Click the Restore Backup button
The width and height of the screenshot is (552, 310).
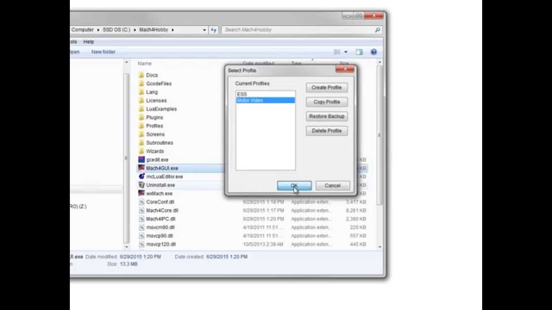tap(326, 116)
